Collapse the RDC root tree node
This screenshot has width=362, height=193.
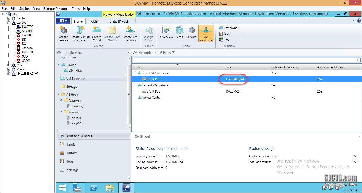[4, 14]
